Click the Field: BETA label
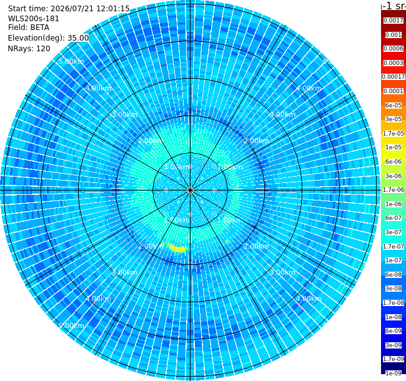 29,27
